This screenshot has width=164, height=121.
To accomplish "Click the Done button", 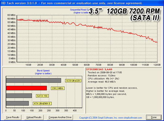I will coord(154,117).
